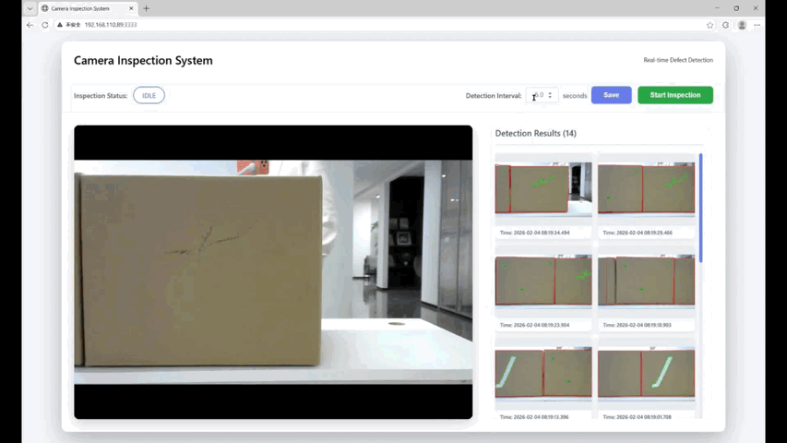Open result thumbnail timed 08:19:29.466
The image size is (787, 443).
[646, 189]
